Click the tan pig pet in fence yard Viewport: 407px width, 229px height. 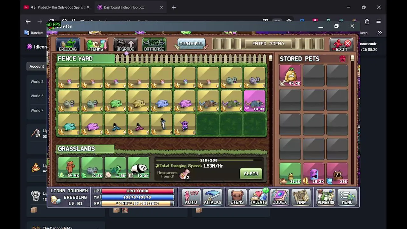pyautogui.click(x=138, y=101)
